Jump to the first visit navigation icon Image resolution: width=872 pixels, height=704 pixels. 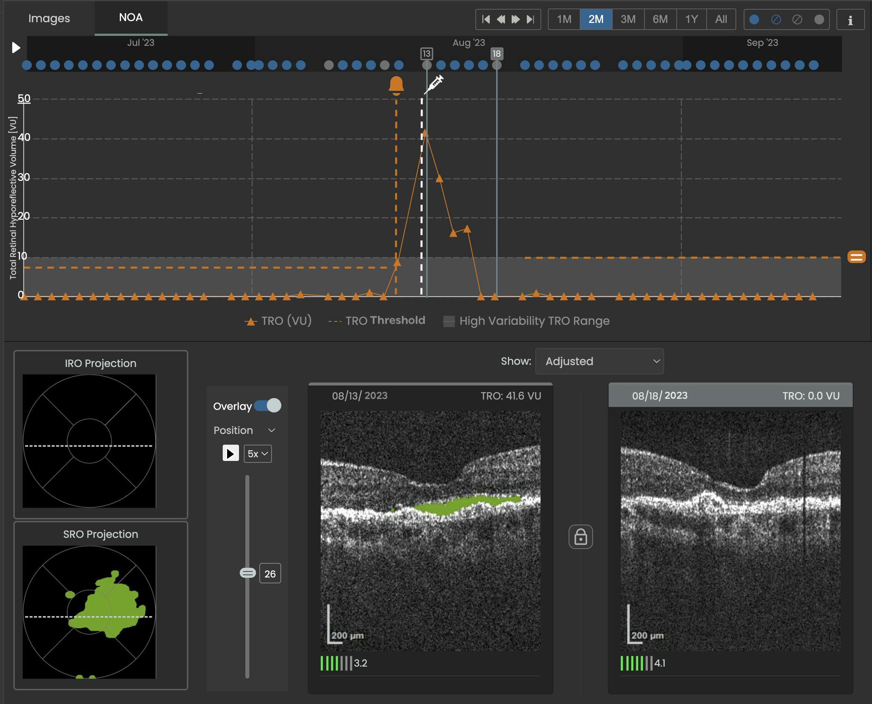pyautogui.click(x=486, y=20)
